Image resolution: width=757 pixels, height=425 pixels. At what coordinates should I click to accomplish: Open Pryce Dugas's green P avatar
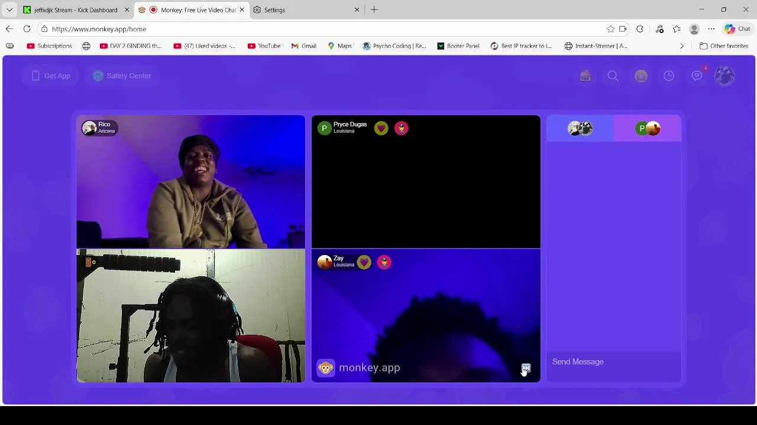tap(324, 128)
